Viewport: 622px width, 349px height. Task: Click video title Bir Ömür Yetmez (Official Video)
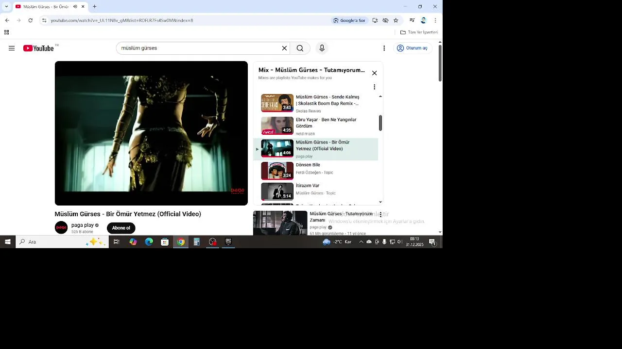click(128, 214)
